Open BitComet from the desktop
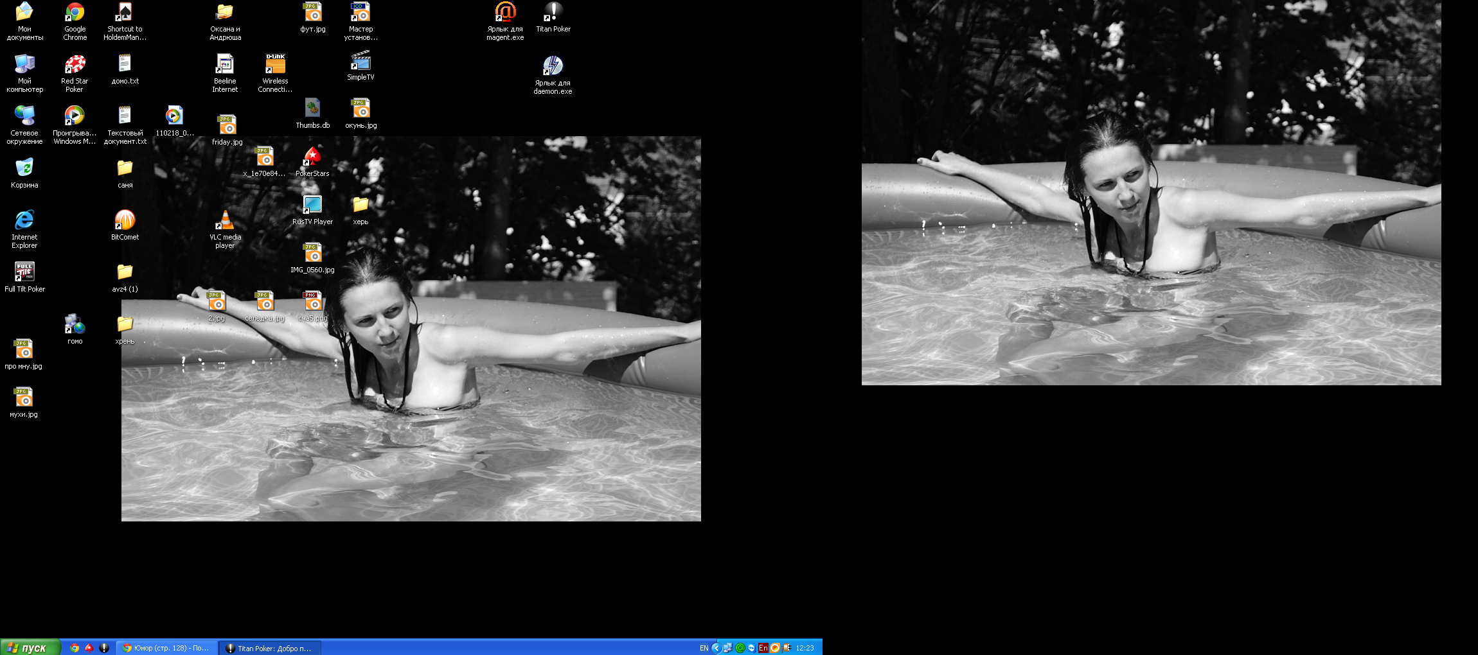 [125, 221]
